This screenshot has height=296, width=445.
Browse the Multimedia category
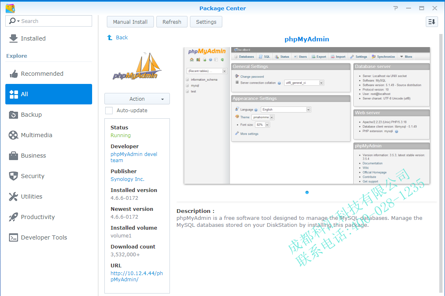pos(49,135)
